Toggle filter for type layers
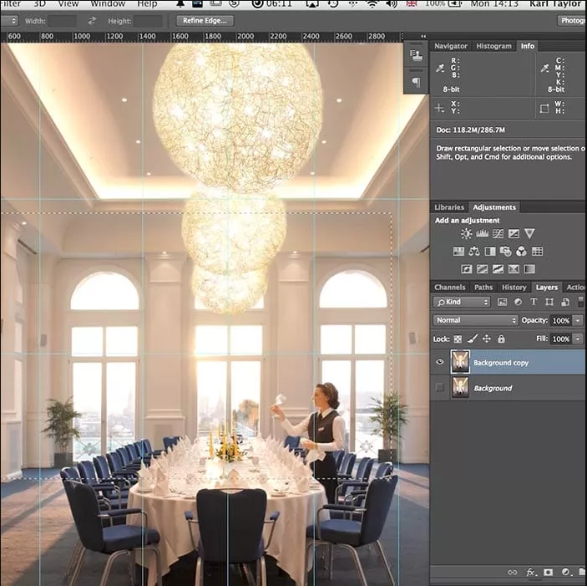Screen dimensions: 587x586 coord(534,302)
